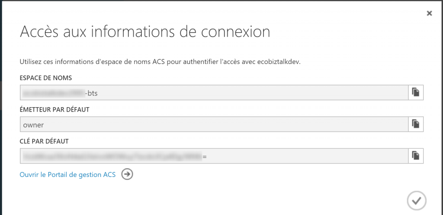Click the circled arrow beside the ACS link
Image resolution: width=443 pixels, height=215 pixels.
[127, 174]
